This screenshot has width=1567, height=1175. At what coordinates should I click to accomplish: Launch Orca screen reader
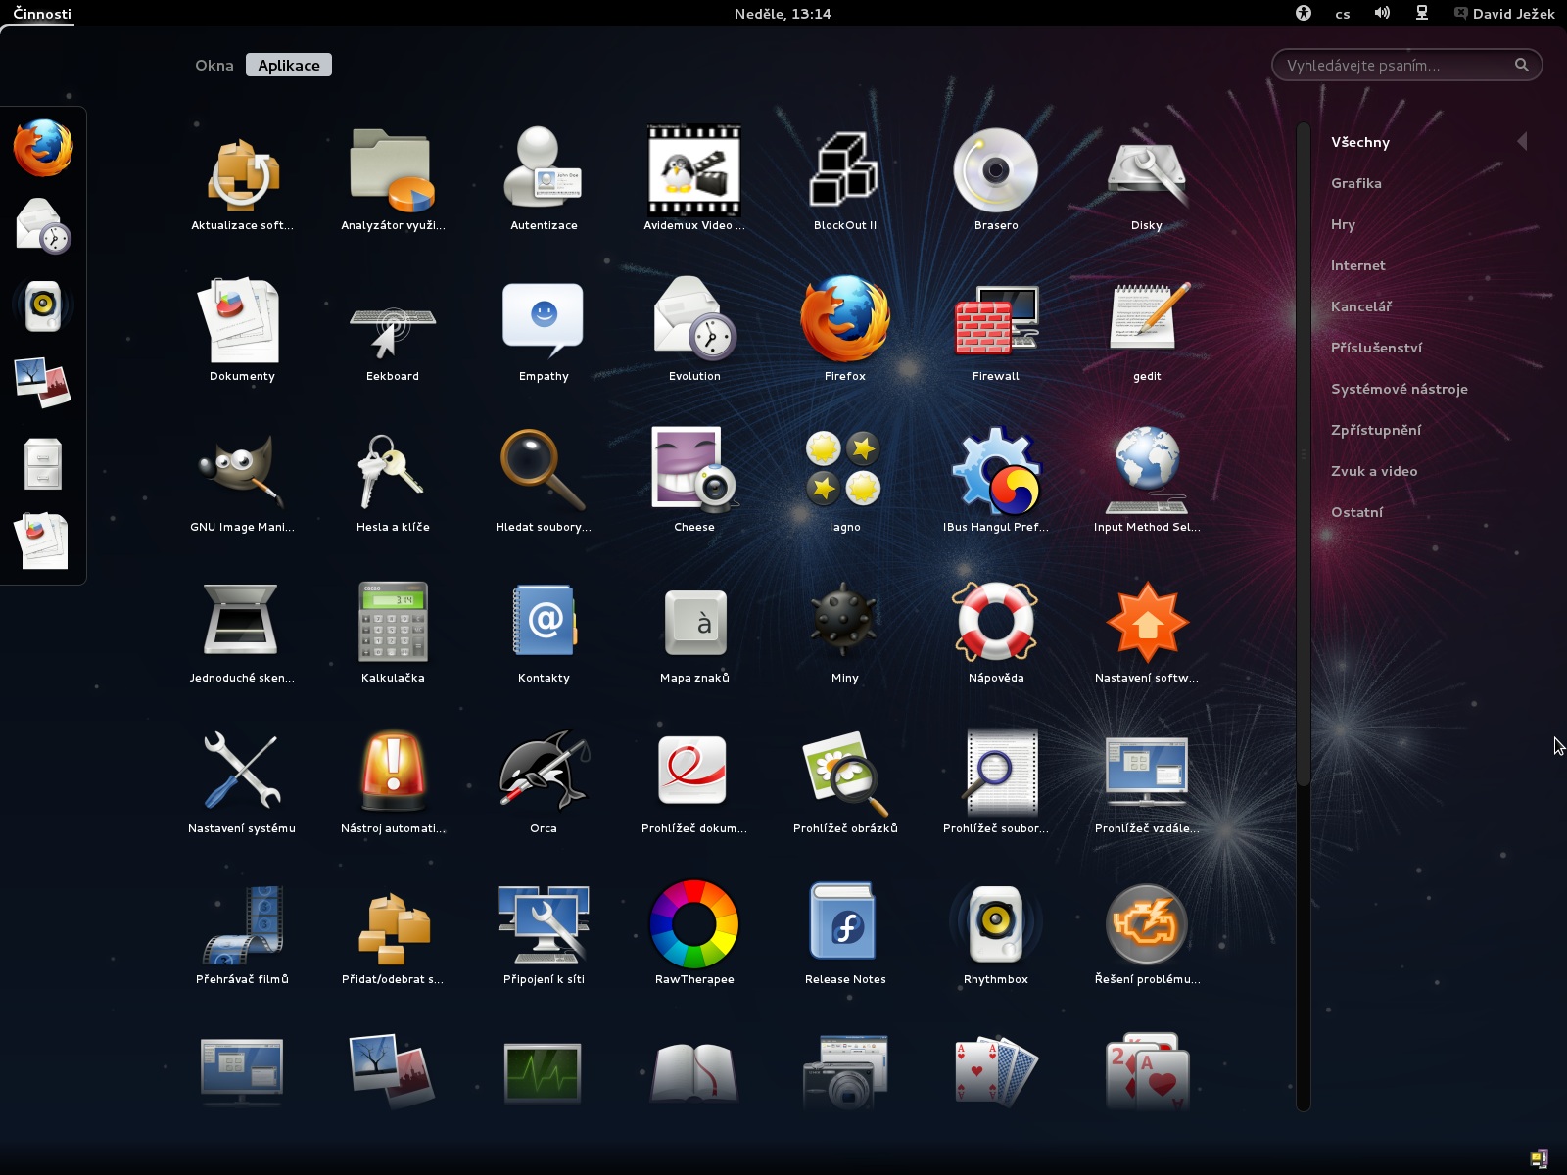544,772
